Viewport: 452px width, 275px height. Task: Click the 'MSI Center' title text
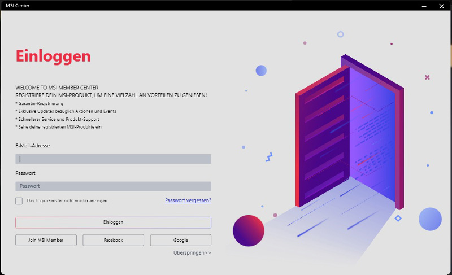18,6
